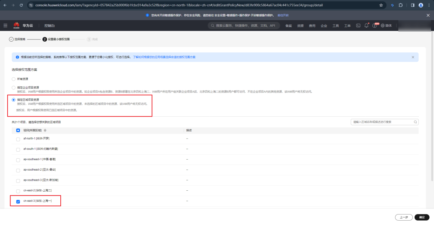Click the ap-southeast-1 [中国-香港] row text
The height and width of the screenshot is (225, 434).
[39, 159]
